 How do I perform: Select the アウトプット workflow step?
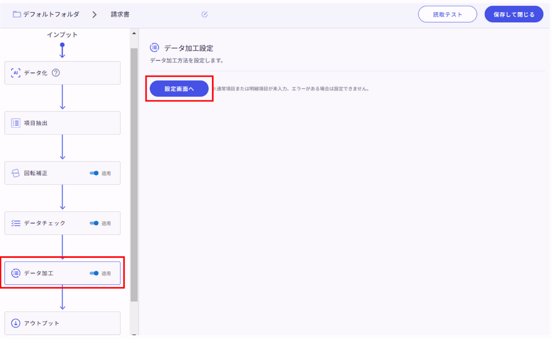[x=62, y=323]
